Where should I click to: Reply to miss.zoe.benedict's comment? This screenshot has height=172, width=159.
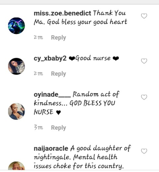click(58, 38)
